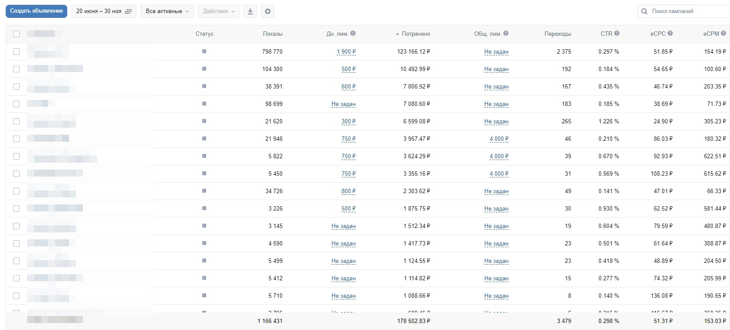Edit the 600 ₽ daily limit
This screenshot has height=330, width=730.
pos(349,87)
